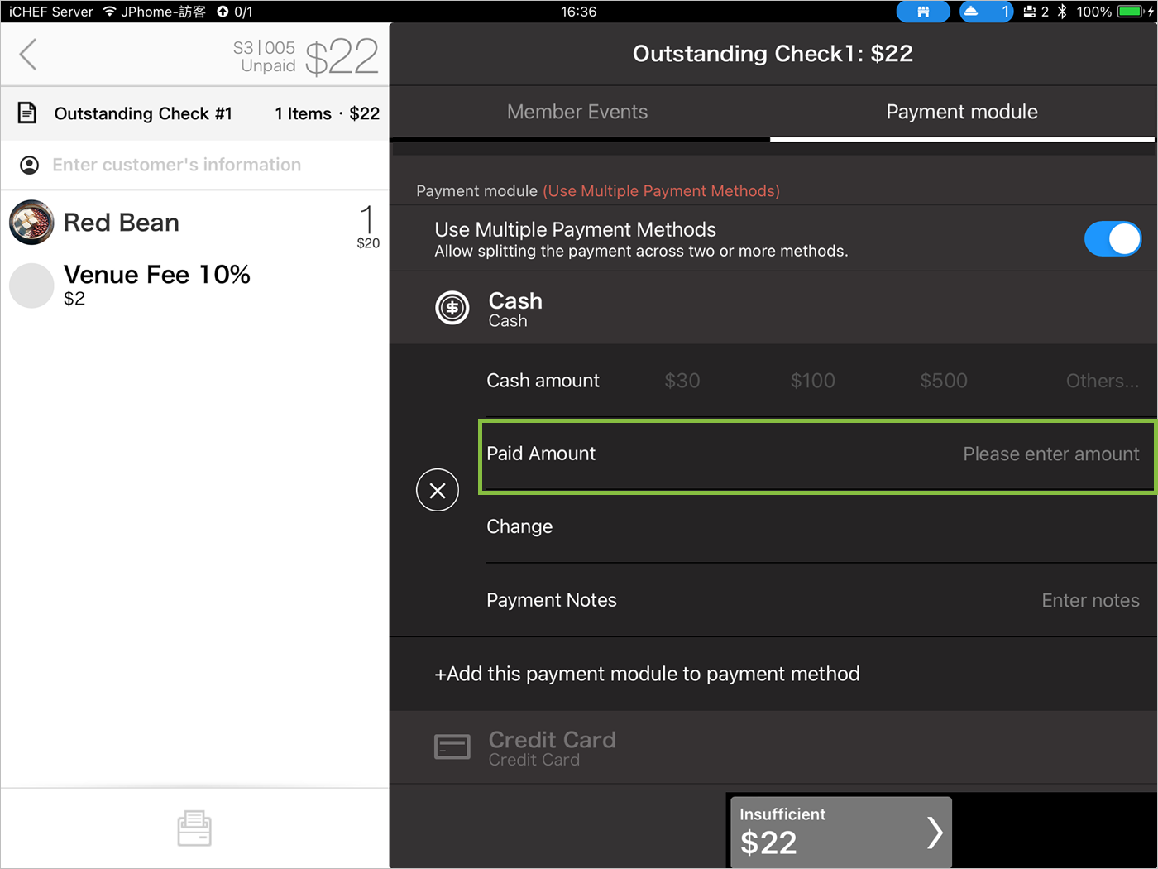Click the store icon in status bar

click(x=922, y=12)
